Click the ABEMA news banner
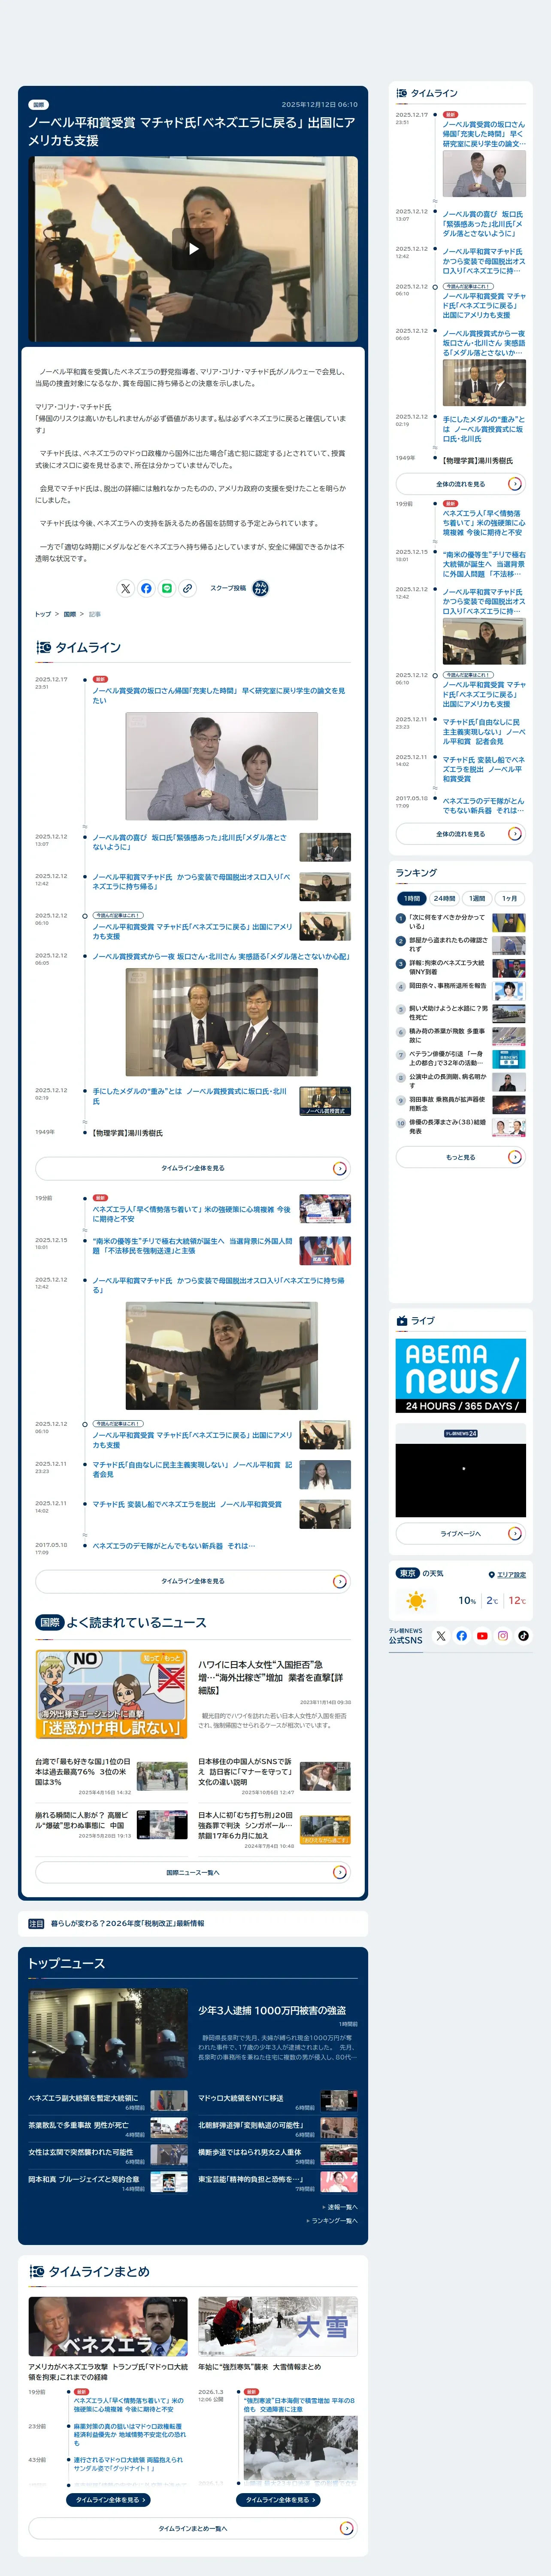This screenshot has height=2576, width=551. coord(461,1375)
